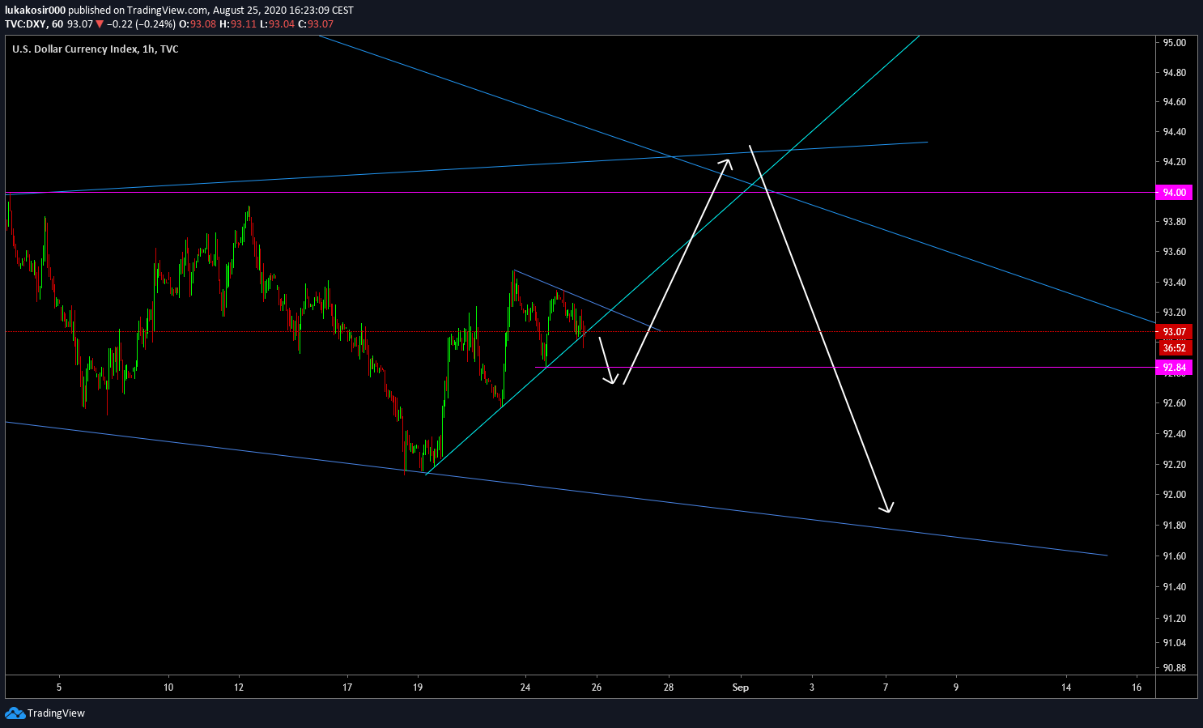Click date 19 on the time axis
Image resolution: width=1203 pixels, height=728 pixels.
[419, 688]
